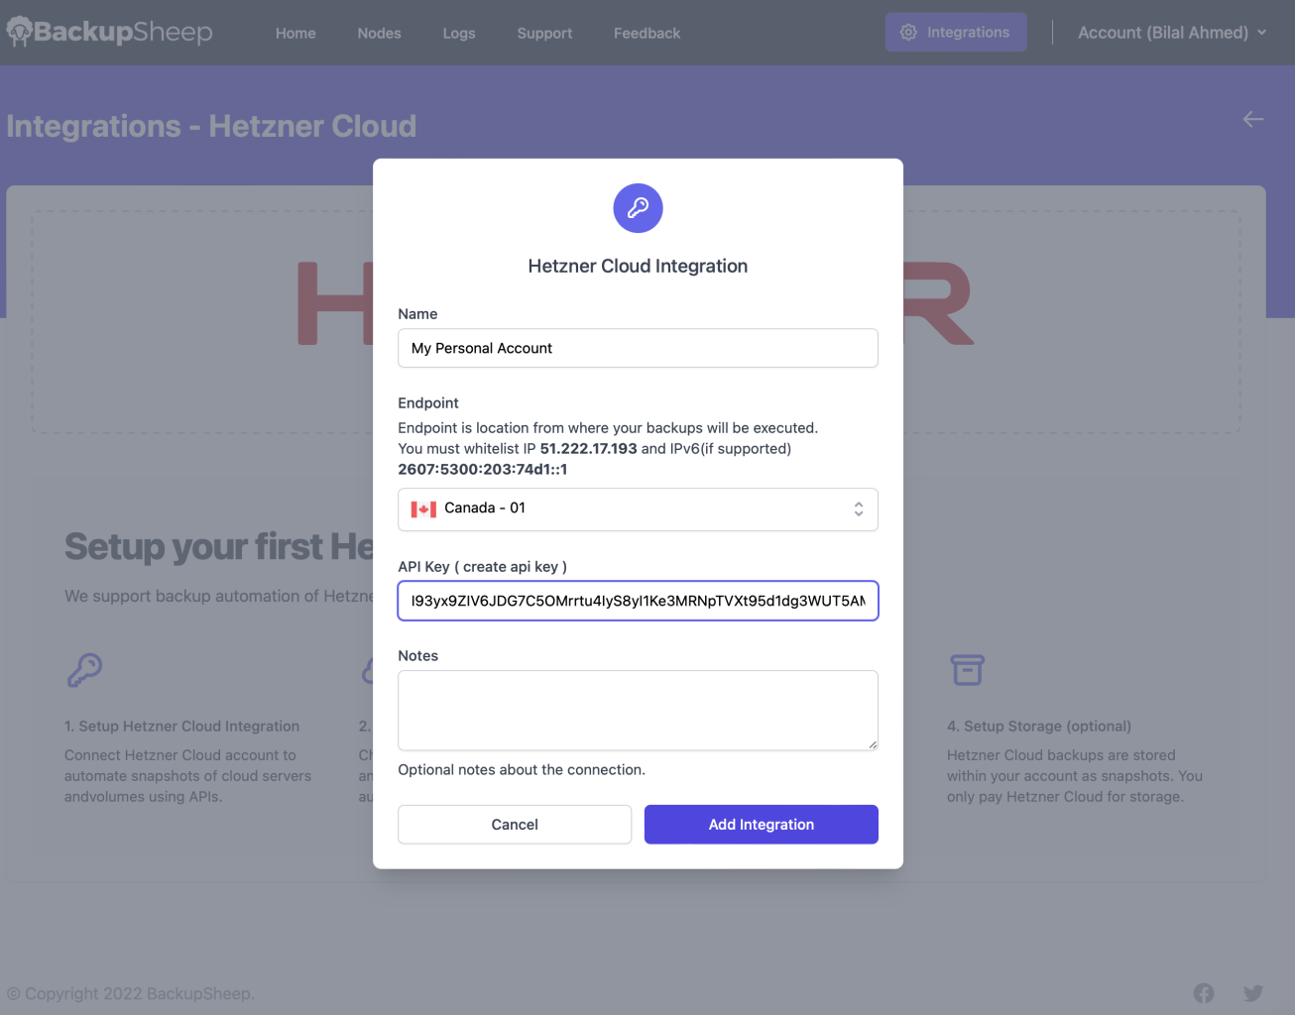The image size is (1295, 1015).
Task: Select the IPv6 address 2607:5300:203:74d1::1
Action: (x=483, y=469)
